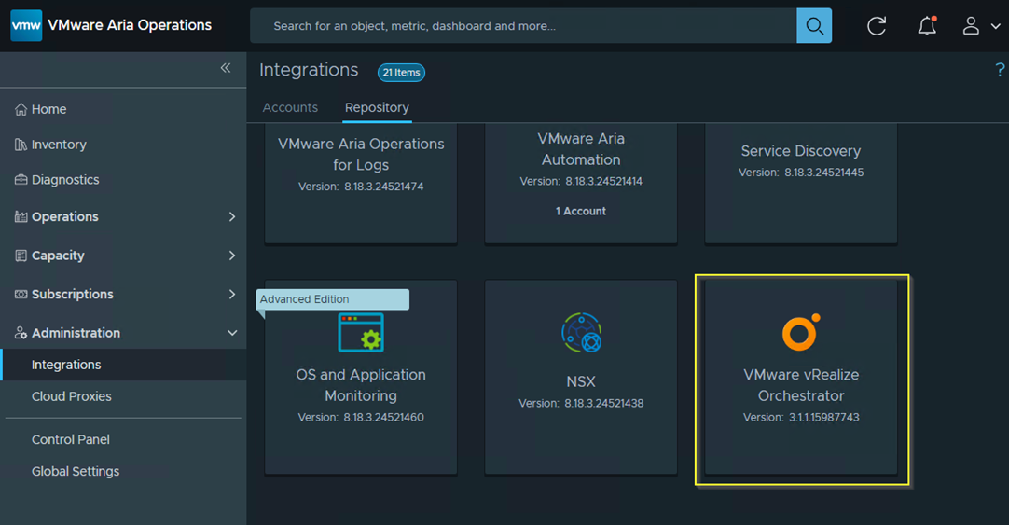
Task: Click the Administration user-gear icon
Action: pos(21,333)
